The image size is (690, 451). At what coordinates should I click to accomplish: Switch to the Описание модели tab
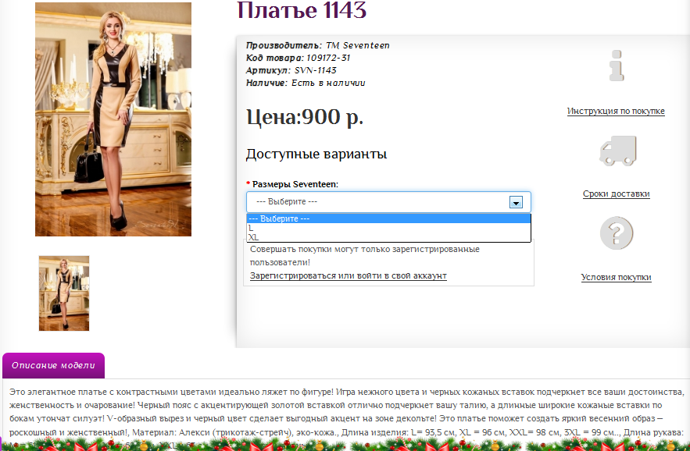(53, 365)
